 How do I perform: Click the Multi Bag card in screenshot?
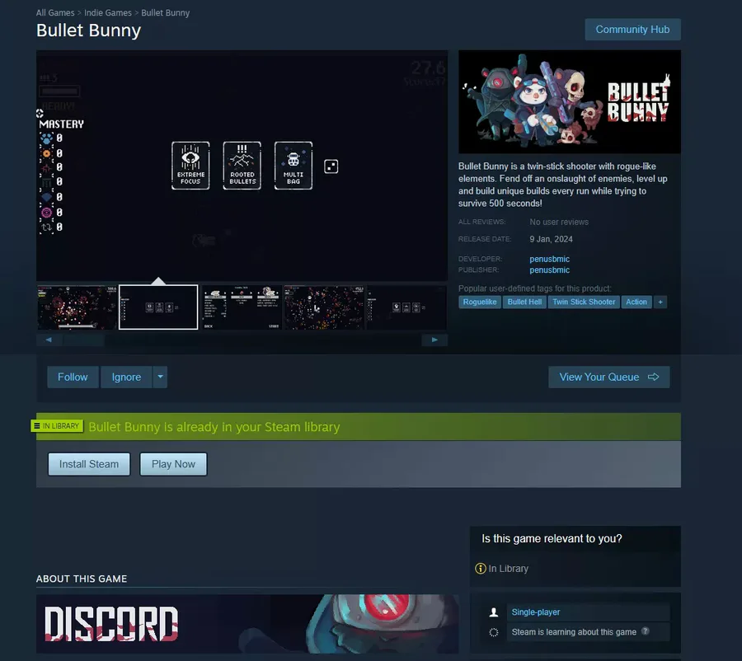click(294, 166)
